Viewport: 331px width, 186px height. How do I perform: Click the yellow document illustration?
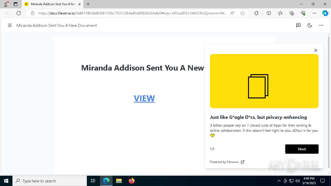click(x=264, y=81)
